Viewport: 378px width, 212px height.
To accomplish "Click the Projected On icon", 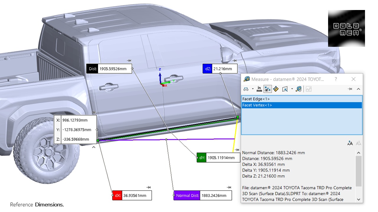I will (x=285, y=89).
